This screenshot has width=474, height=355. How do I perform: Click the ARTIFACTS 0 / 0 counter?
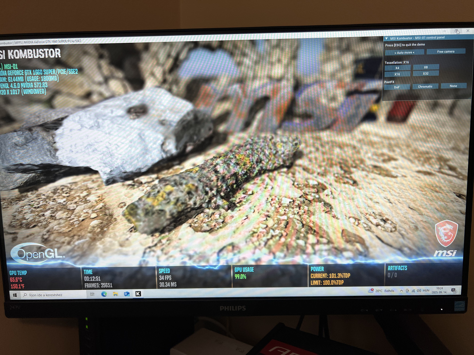click(x=392, y=275)
